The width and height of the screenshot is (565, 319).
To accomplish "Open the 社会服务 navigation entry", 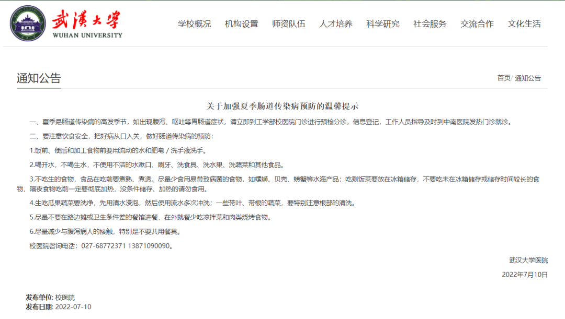I will [430, 23].
